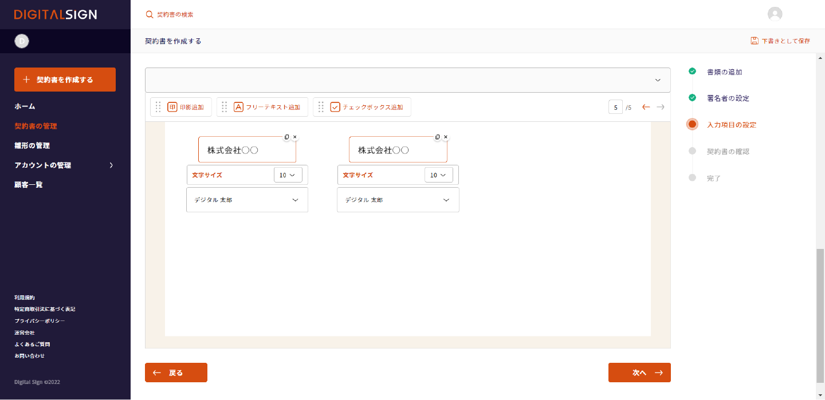The width and height of the screenshot is (825, 400).
Task: Open 顧客一覧 in the sidebar
Action: [x=29, y=185]
